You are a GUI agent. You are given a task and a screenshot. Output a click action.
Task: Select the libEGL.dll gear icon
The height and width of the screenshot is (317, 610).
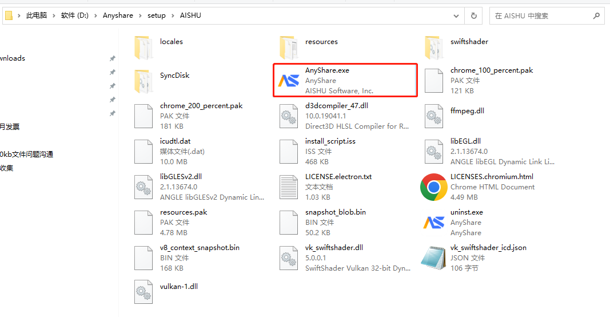(x=434, y=152)
